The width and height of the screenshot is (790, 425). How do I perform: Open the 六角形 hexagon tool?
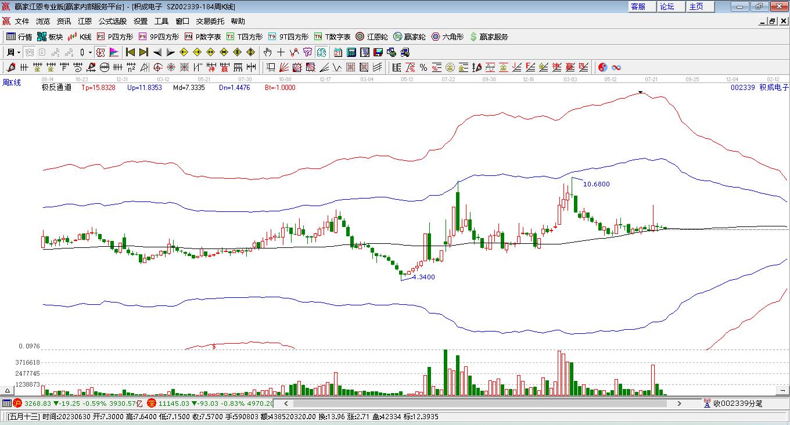[447, 37]
